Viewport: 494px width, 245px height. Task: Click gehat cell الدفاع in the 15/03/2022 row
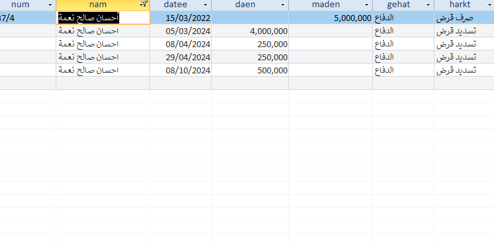404,18
